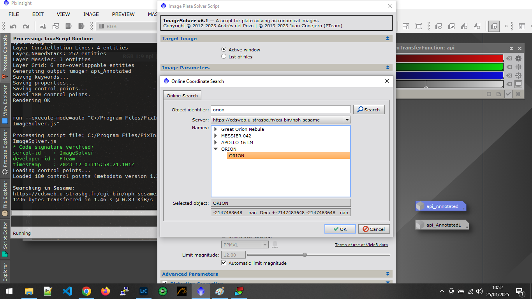Click red channel crosshair icon in ScreenTransferFunction
The width and height of the screenshot is (532, 299).
click(518, 58)
